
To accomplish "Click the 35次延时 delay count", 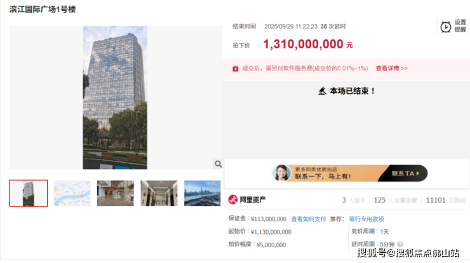I will (x=332, y=27).
